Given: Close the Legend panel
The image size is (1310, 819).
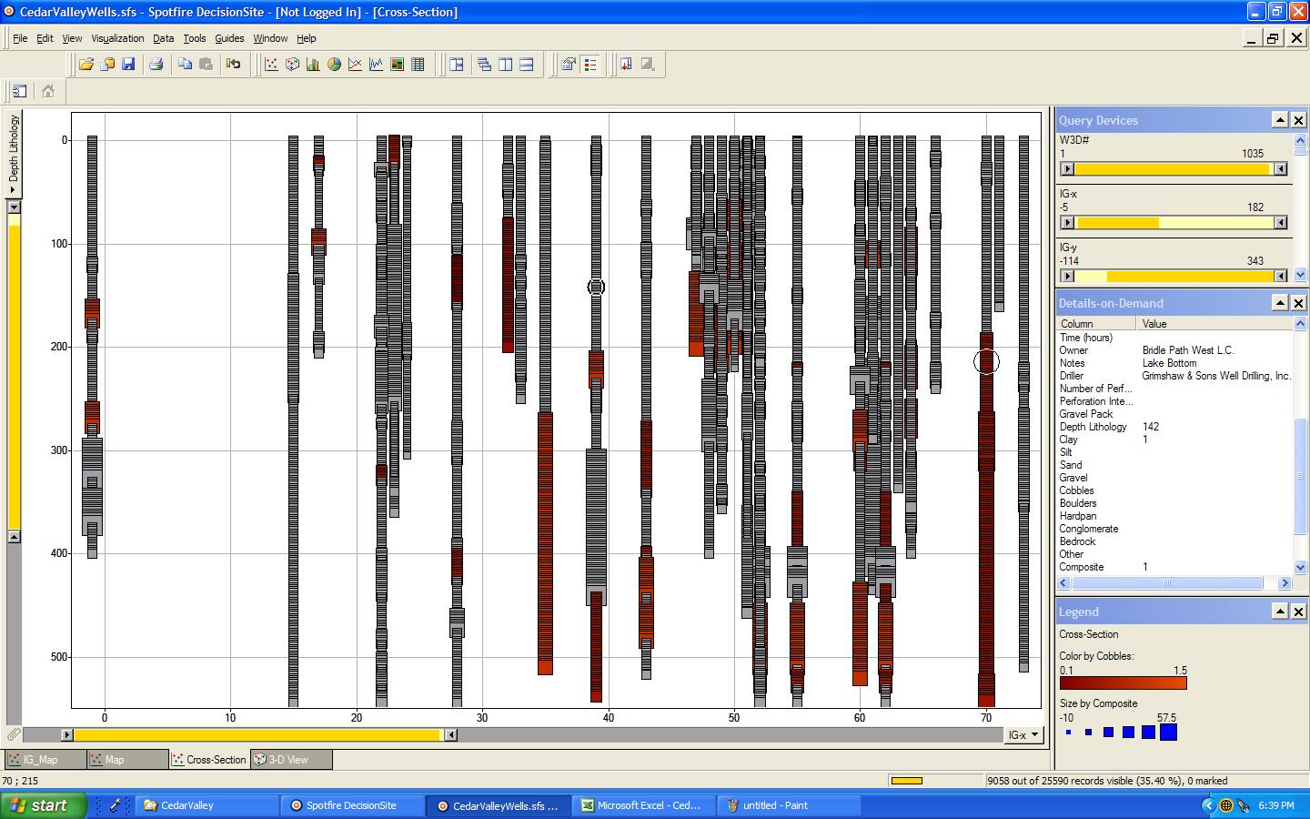Looking at the screenshot, I should pos(1298,612).
